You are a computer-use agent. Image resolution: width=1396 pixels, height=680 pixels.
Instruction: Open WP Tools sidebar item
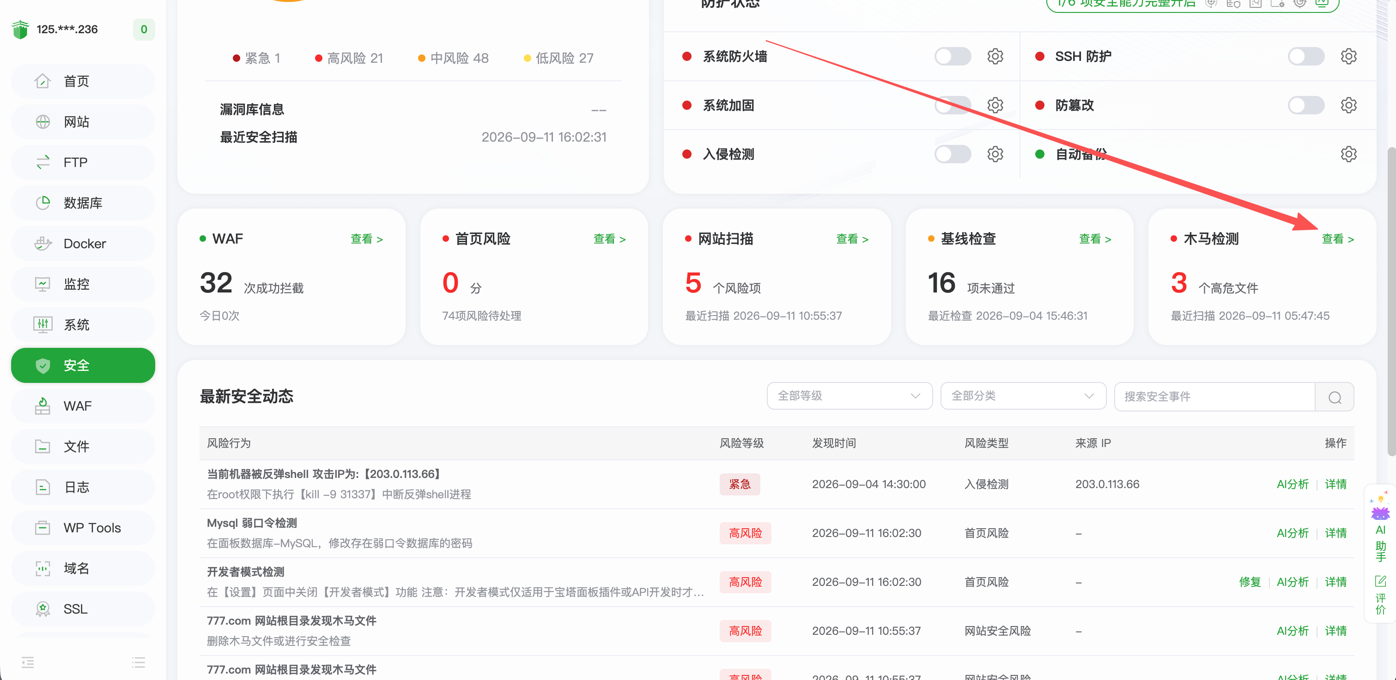coord(83,528)
